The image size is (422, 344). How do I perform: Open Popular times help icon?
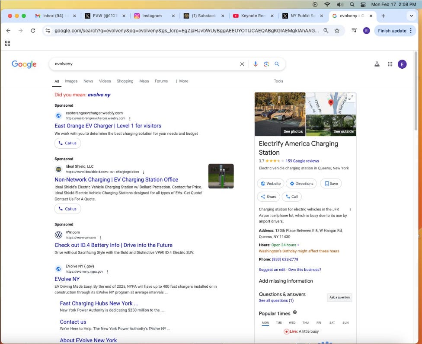point(295,312)
